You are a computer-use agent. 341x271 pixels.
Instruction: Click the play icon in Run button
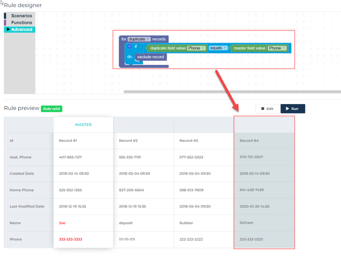pos(287,109)
